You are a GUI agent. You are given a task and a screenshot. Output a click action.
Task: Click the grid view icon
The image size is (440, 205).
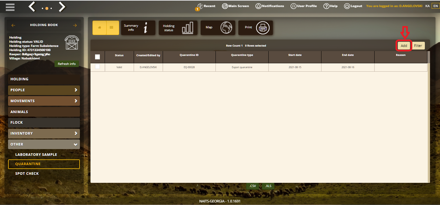click(112, 28)
